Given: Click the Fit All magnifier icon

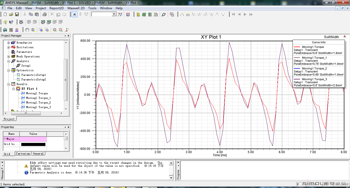Looking at the screenshot, I should 55,30.
